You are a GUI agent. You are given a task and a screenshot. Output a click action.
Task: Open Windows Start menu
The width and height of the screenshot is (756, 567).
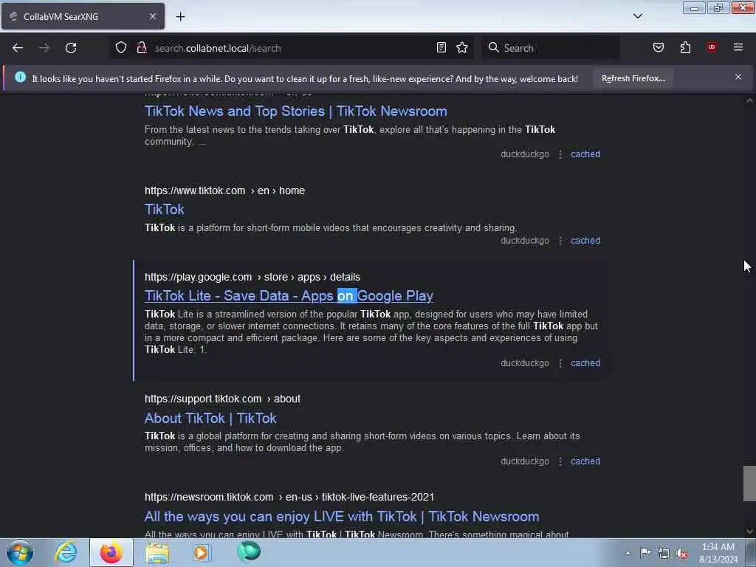pyautogui.click(x=20, y=552)
